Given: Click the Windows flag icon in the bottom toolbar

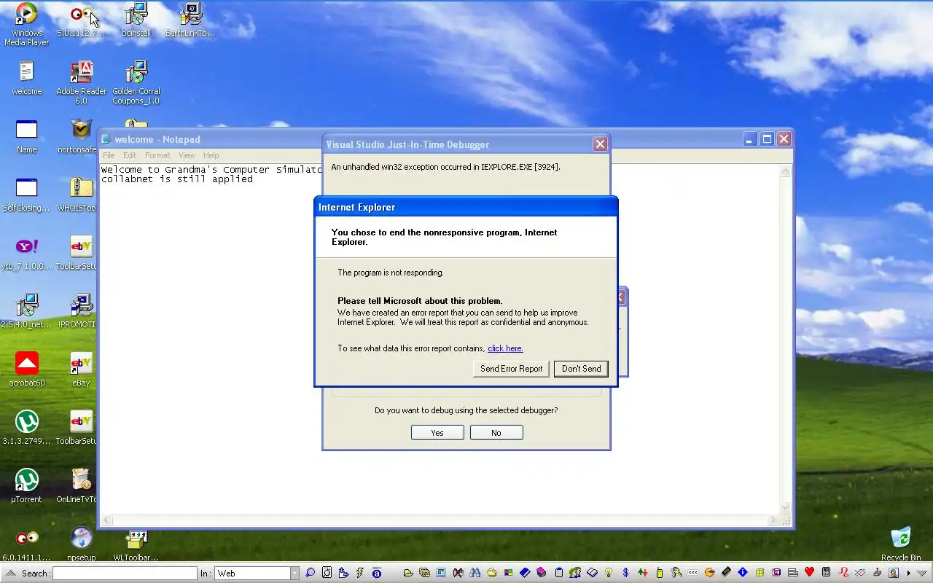Looking at the screenshot, I should tap(508, 573).
